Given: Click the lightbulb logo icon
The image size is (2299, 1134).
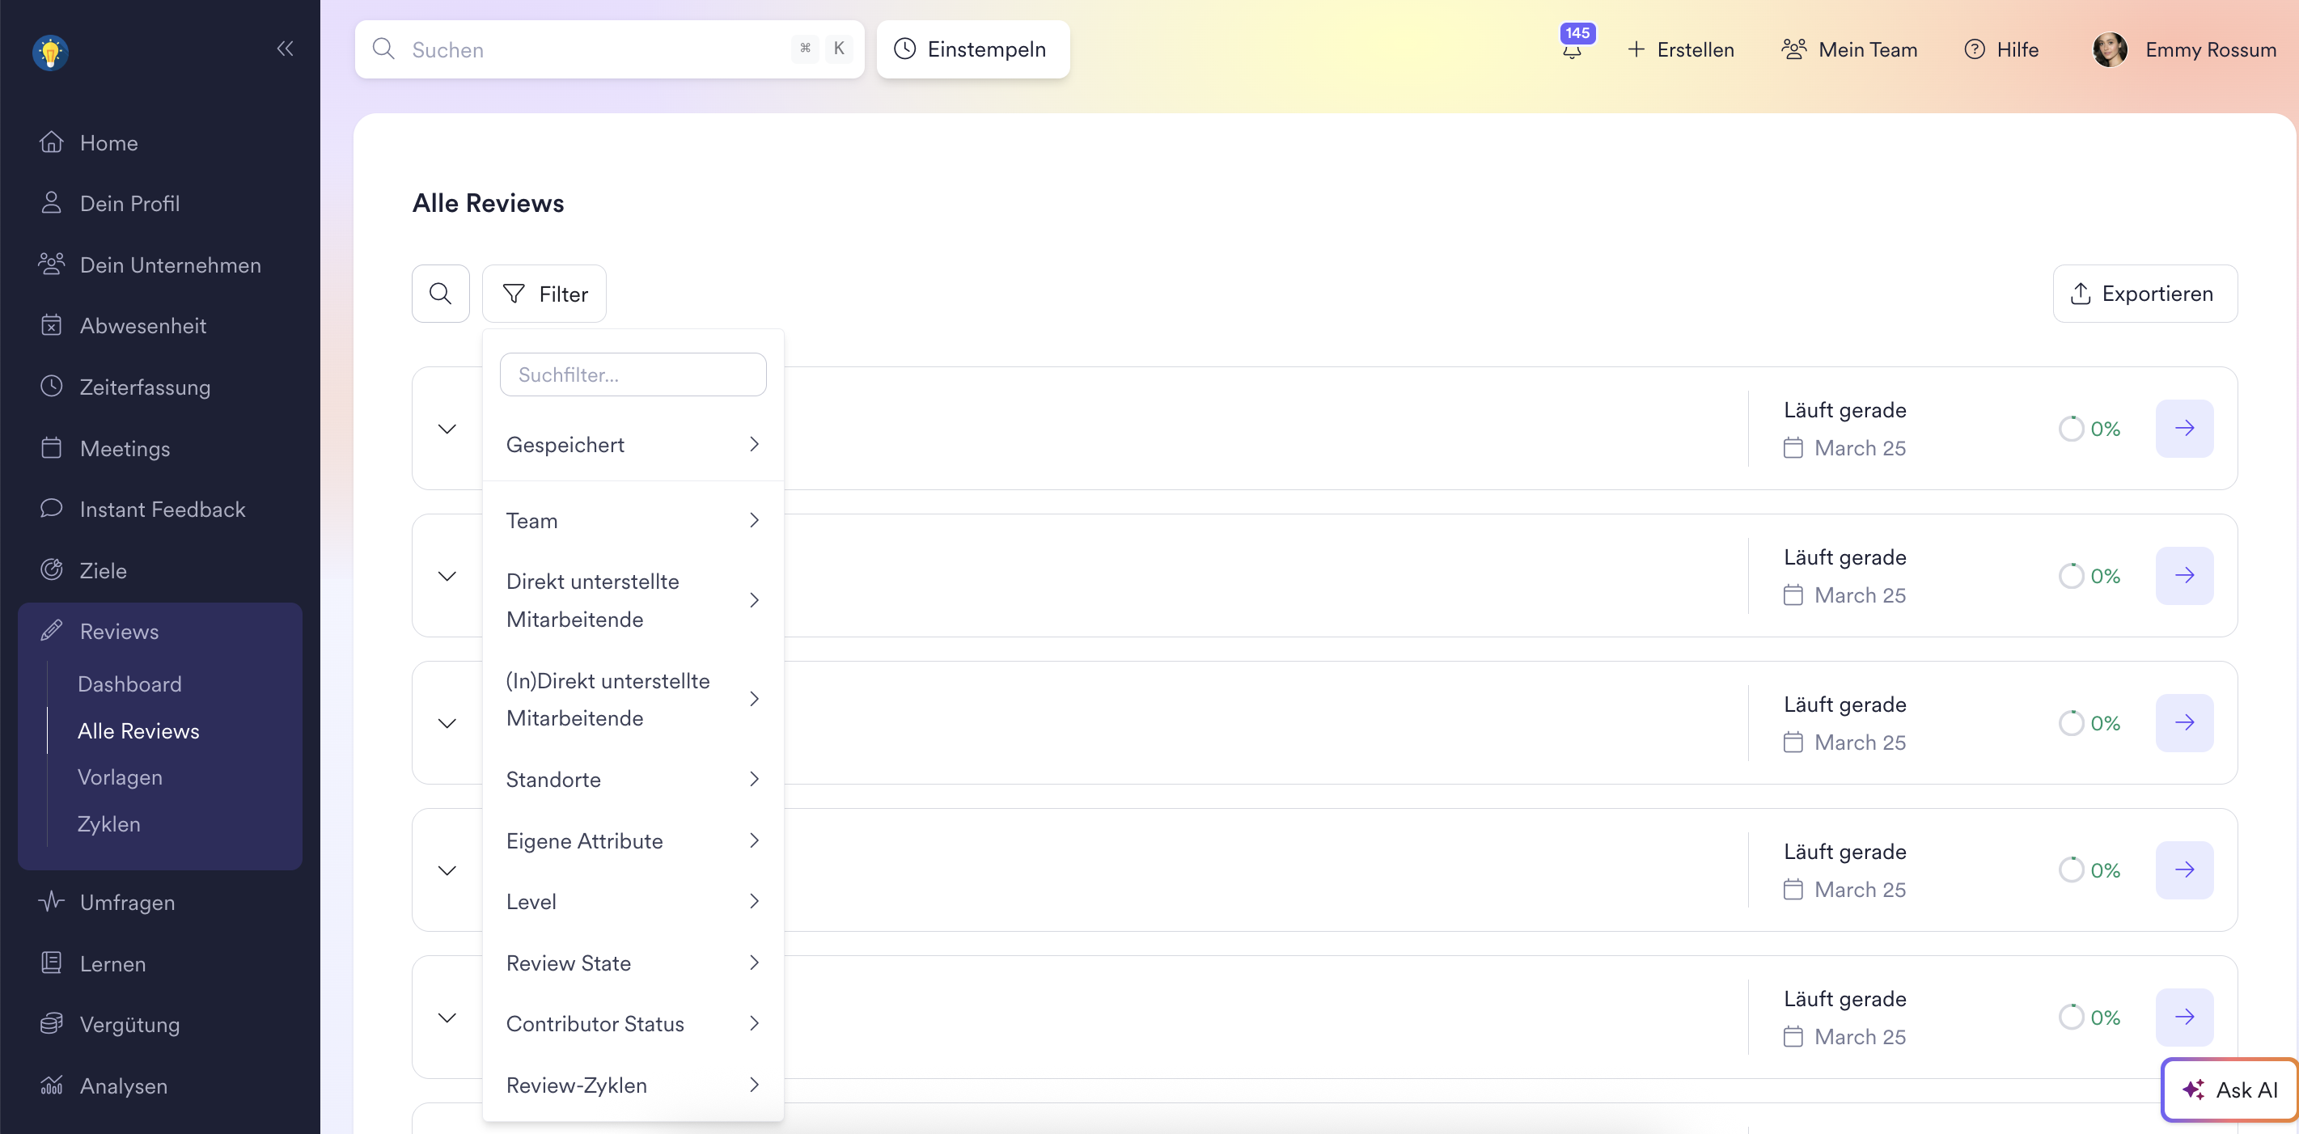Looking at the screenshot, I should tap(51, 52).
